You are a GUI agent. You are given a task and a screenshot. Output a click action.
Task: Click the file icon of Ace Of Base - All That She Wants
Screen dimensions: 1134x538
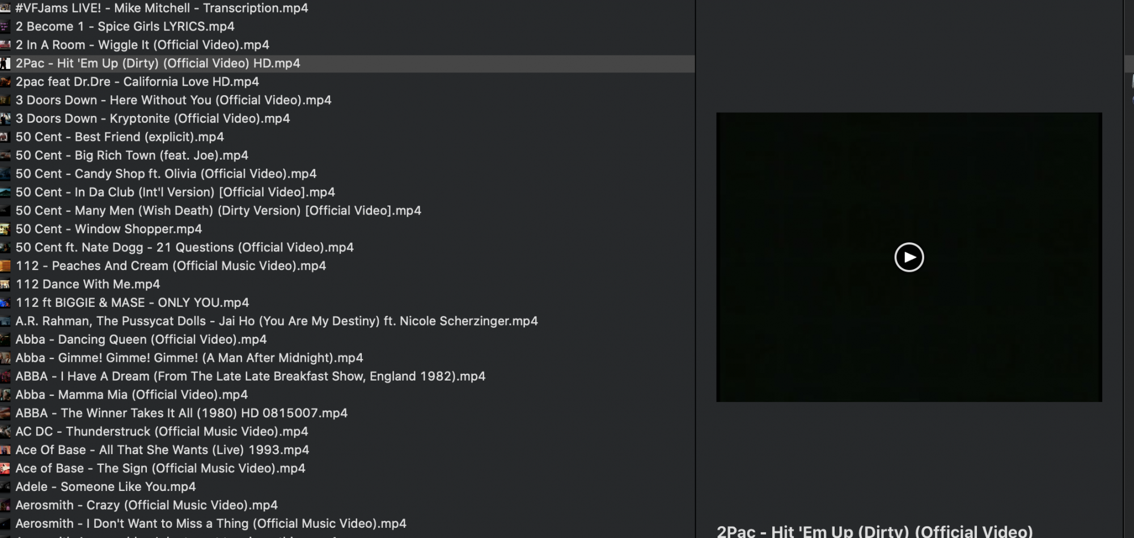click(x=5, y=450)
